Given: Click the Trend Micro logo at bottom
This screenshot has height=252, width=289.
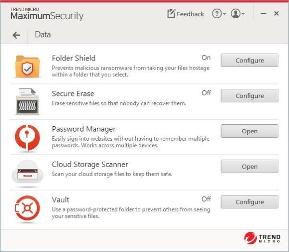Looking at the screenshot, I should pos(263,238).
